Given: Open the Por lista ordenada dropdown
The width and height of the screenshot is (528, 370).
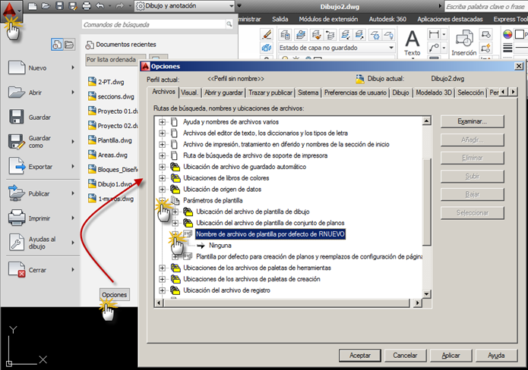Looking at the screenshot, I should 115,59.
